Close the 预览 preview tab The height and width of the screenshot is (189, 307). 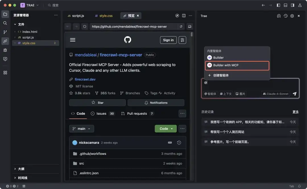(x=138, y=16)
